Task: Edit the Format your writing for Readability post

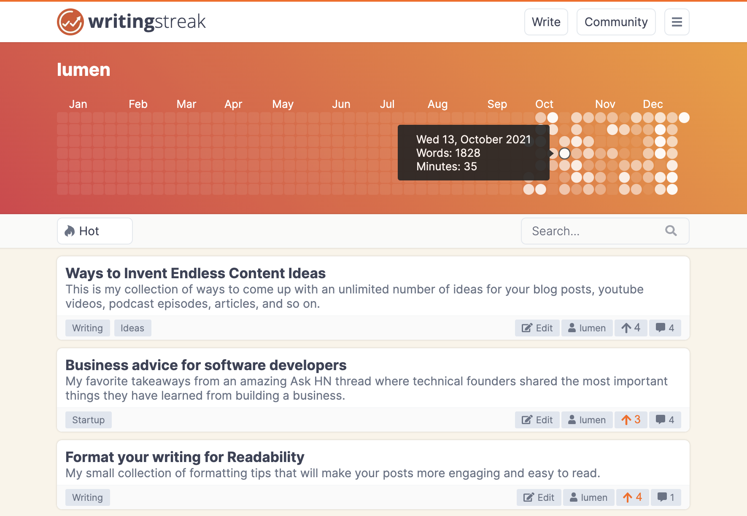Action: tap(539, 497)
